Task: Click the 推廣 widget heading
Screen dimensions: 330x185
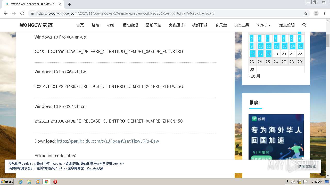Action: point(254,103)
